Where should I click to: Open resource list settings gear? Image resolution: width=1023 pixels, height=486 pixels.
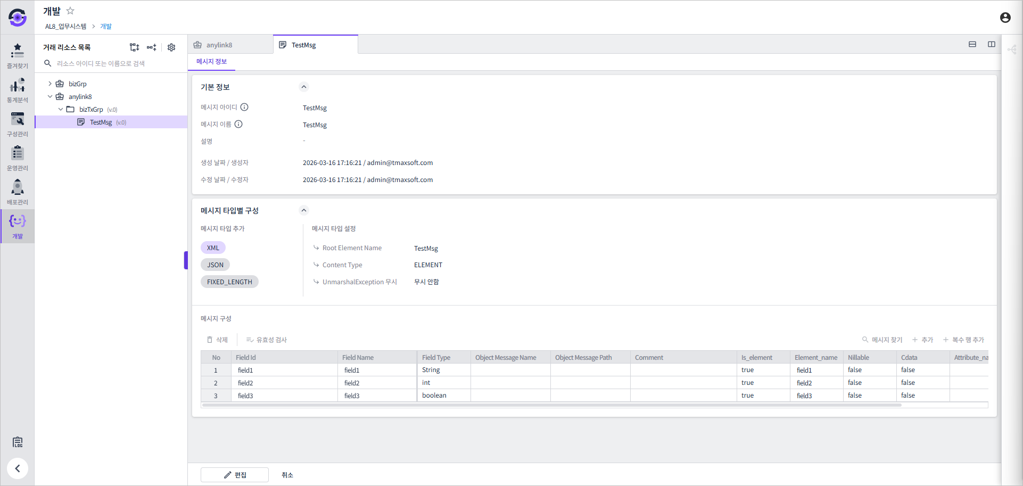[x=171, y=47]
